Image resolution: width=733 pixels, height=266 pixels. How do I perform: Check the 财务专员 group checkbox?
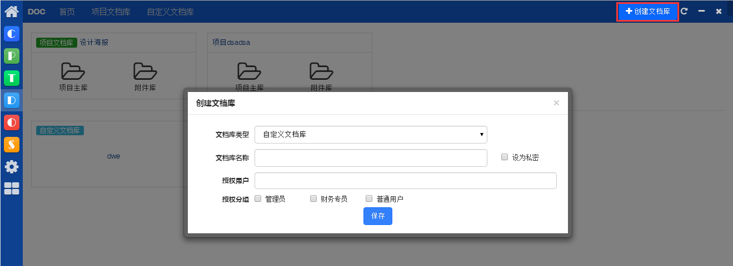(313, 198)
